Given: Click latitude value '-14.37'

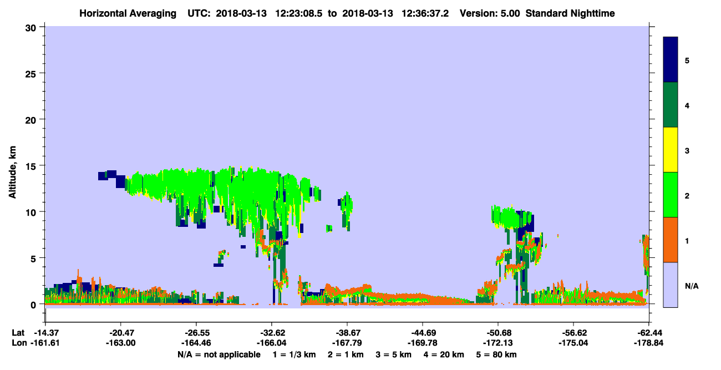Looking at the screenshot, I should (45, 333).
